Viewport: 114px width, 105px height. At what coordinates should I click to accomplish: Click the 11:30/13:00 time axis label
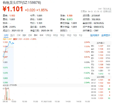point(46,102)
